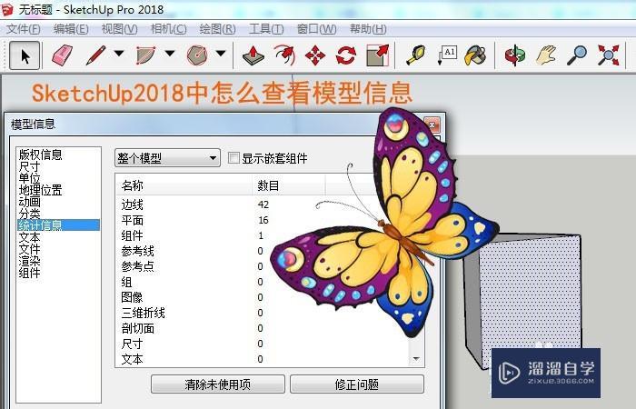Choose the Pencil line tool
The width and height of the screenshot is (636, 409).
[x=96, y=55]
